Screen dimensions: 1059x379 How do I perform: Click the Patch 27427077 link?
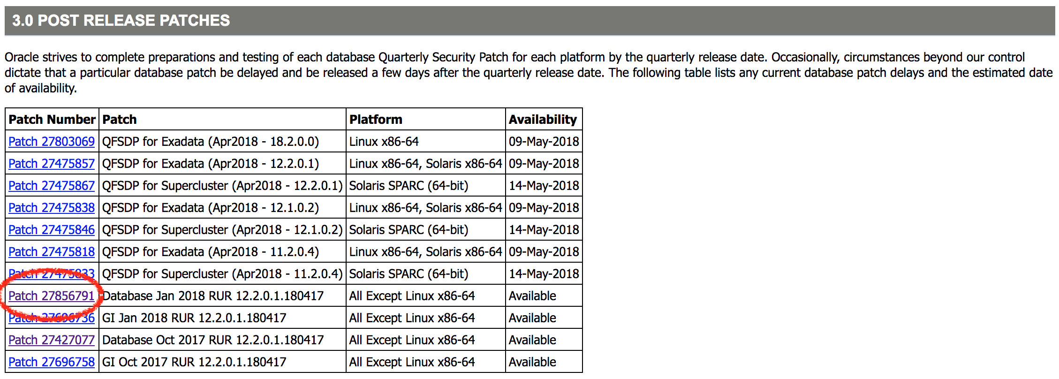click(x=52, y=340)
